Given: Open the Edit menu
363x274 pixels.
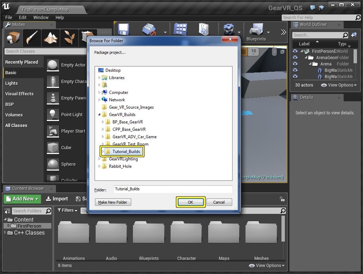Looking at the screenshot, I should 23,17.
